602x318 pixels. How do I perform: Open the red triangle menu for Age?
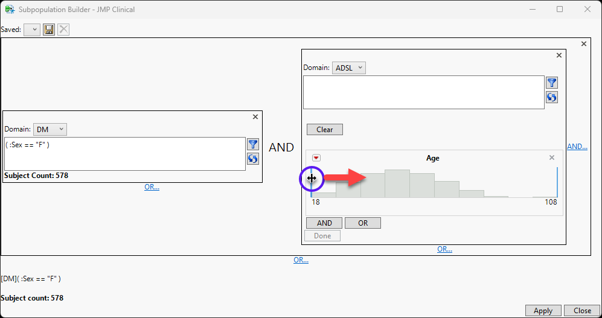(316, 158)
